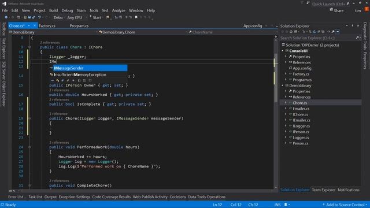The width and height of the screenshot is (370, 208).
Task: Open the Error List panel tab
Action: click(x=17, y=196)
